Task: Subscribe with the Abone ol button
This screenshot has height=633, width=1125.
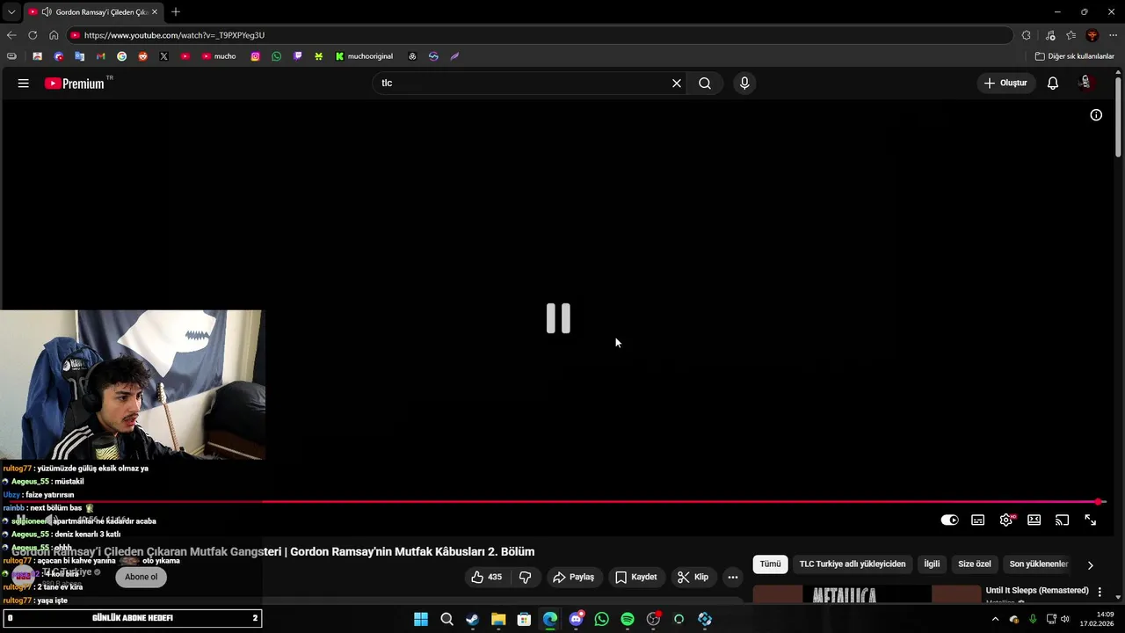Action: [141, 578]
